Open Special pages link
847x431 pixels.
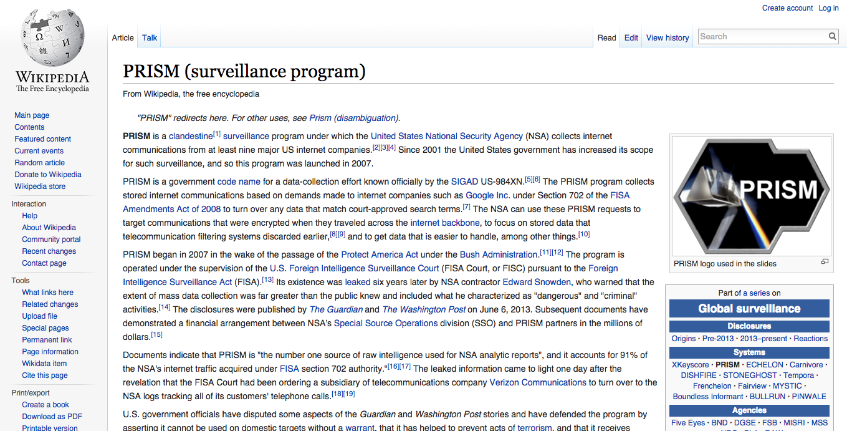click(45, 328)
